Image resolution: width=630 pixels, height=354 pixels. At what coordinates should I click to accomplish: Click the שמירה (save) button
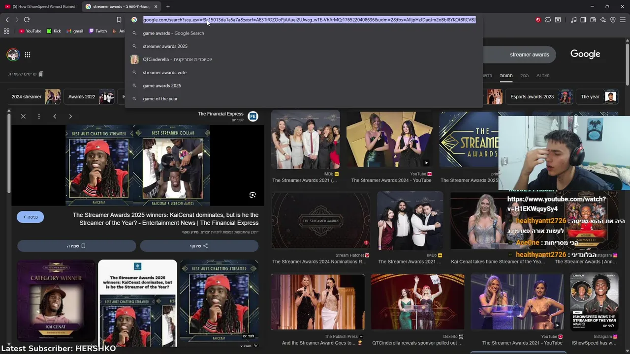tap(76, 246)
